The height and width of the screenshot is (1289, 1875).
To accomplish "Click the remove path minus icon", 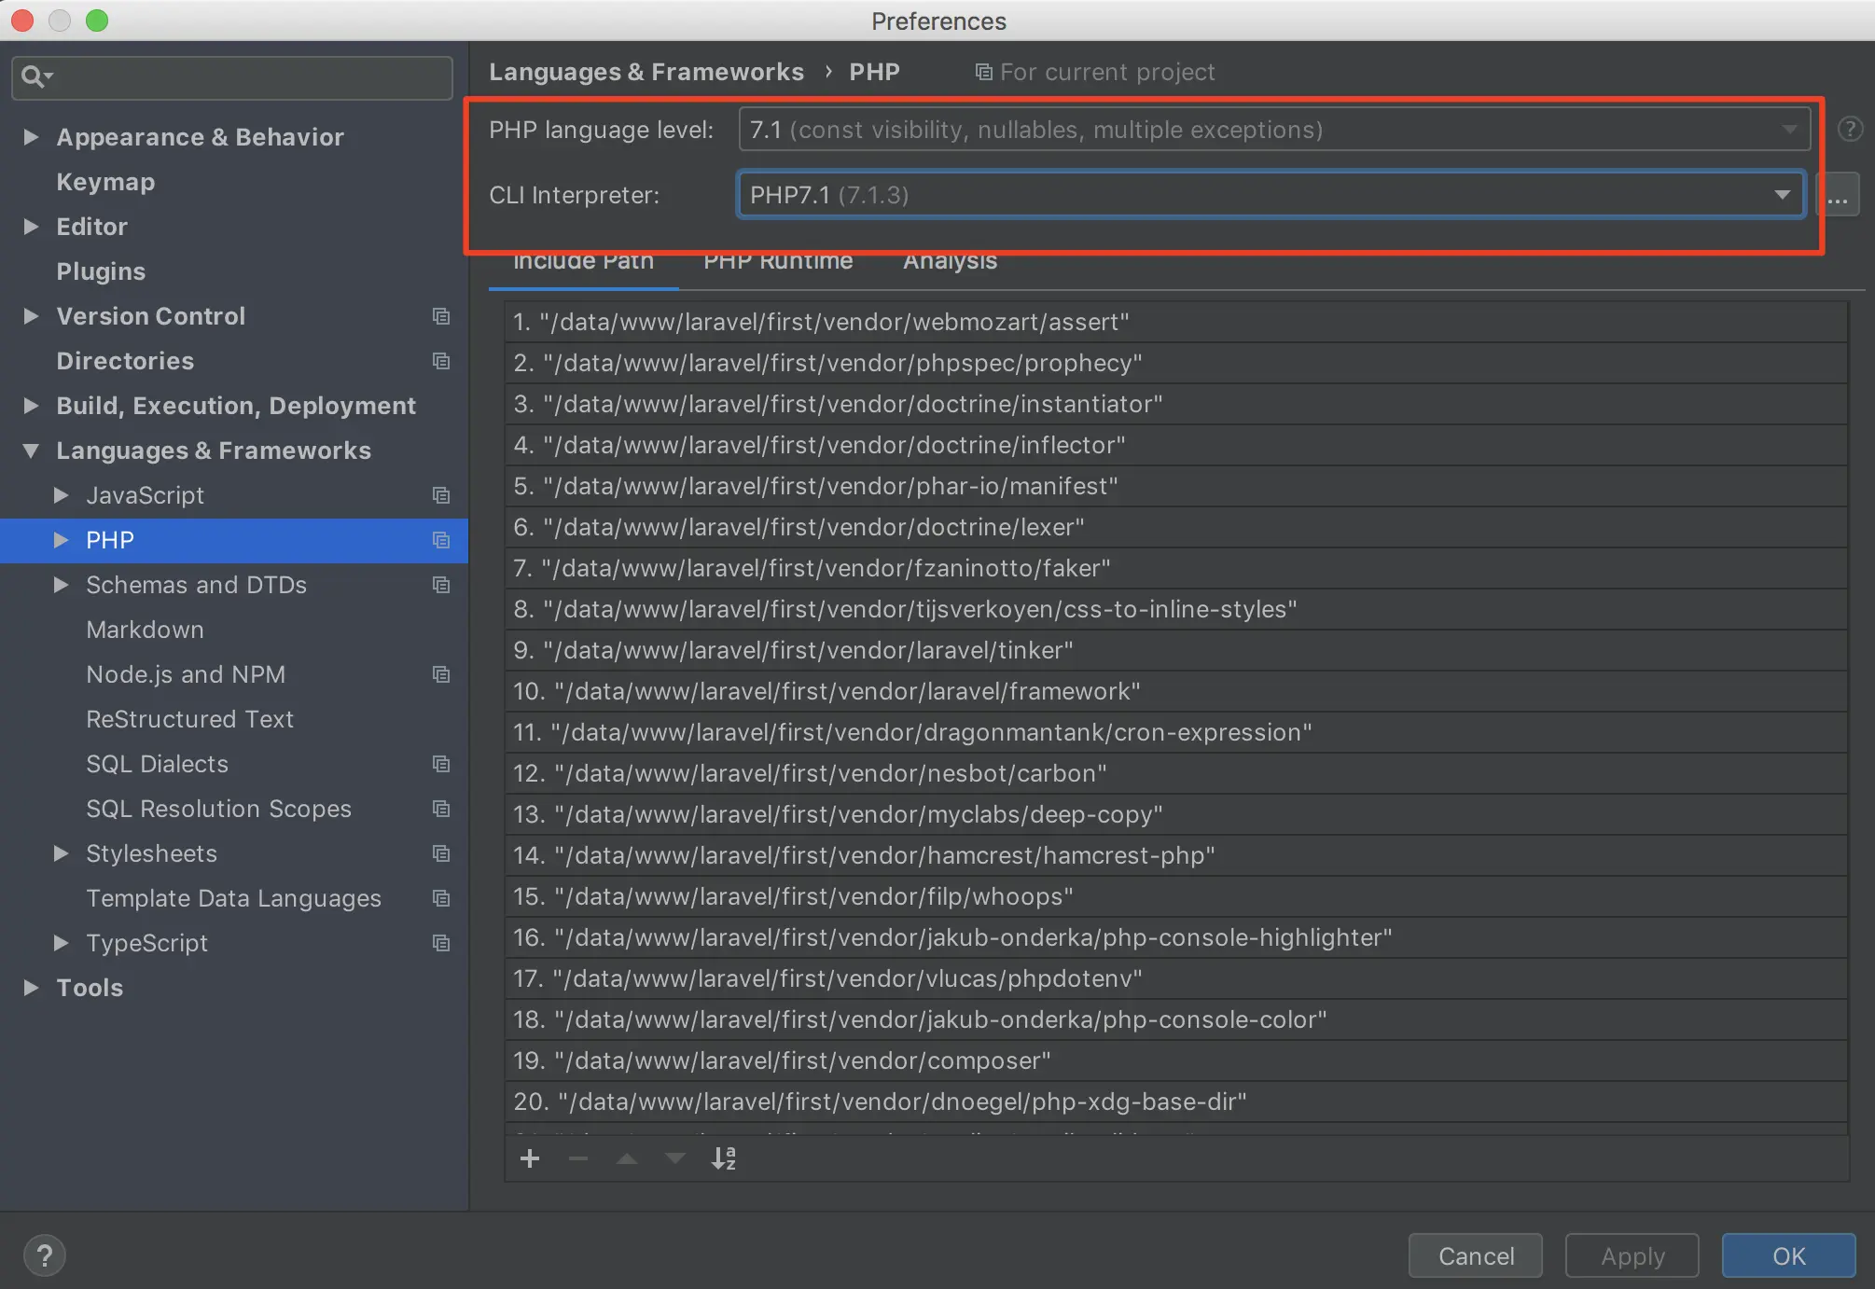I will pyautogui.click(x=578, y=1158).
